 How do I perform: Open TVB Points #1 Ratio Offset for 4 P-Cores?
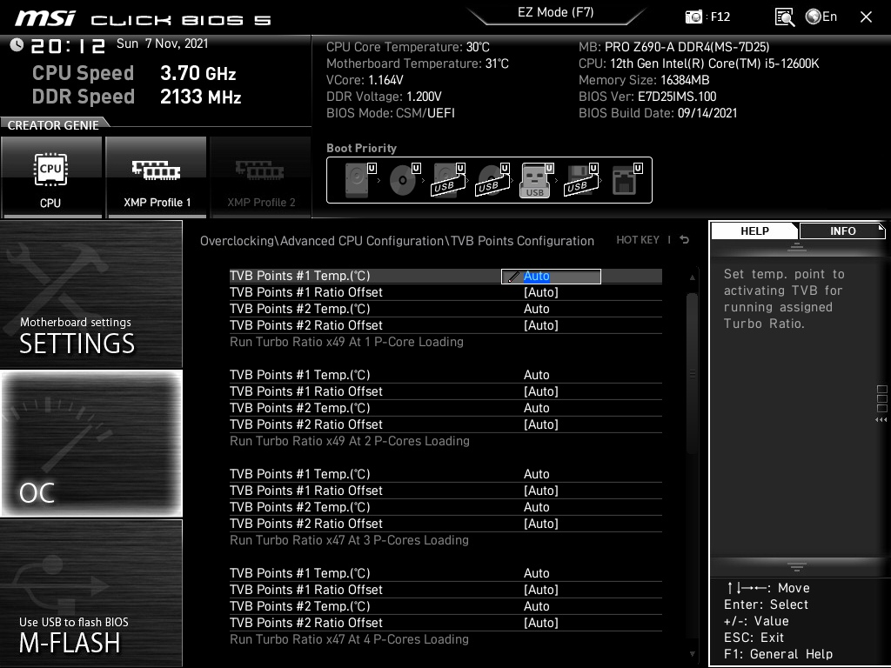[x=445, y=590]
